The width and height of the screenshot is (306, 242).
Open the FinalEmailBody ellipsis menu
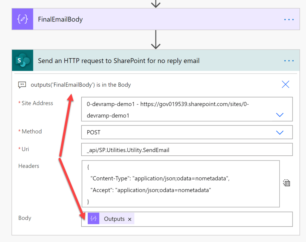(289, 19)
